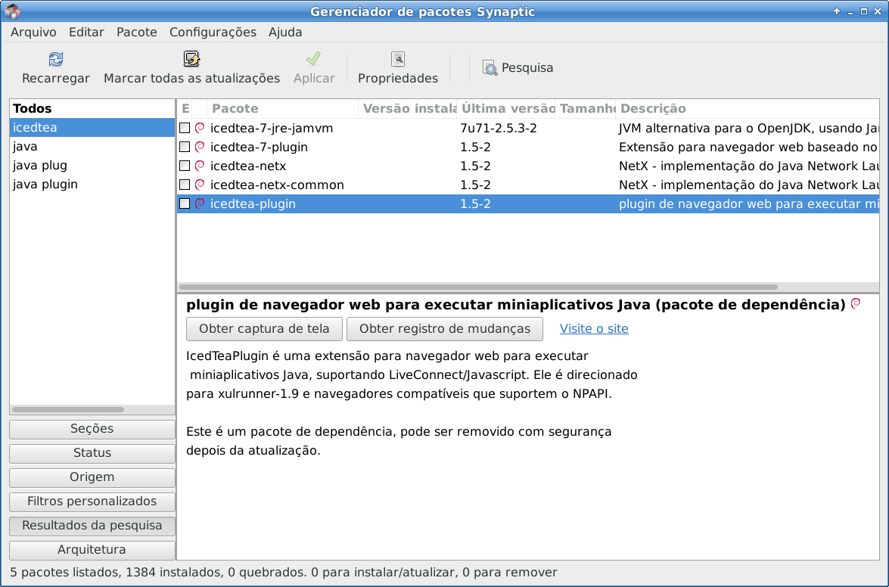
Task: Select the 'java plugin' search entry
Action: pos(92,184)
